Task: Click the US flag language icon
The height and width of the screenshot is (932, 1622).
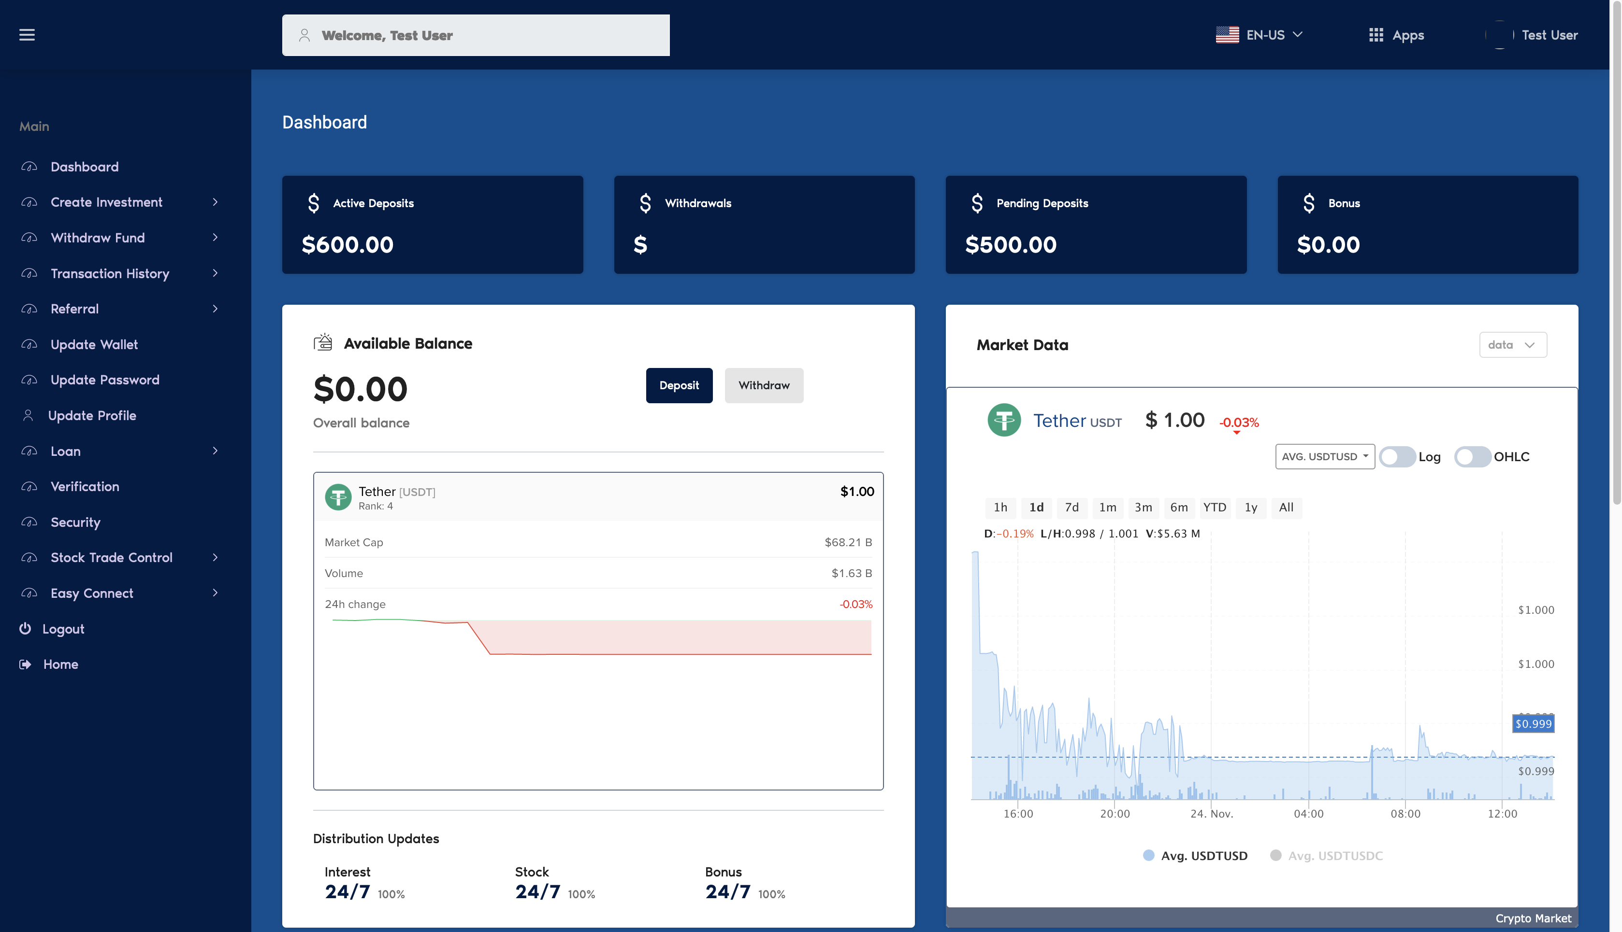Action: tap(1227, 35)
